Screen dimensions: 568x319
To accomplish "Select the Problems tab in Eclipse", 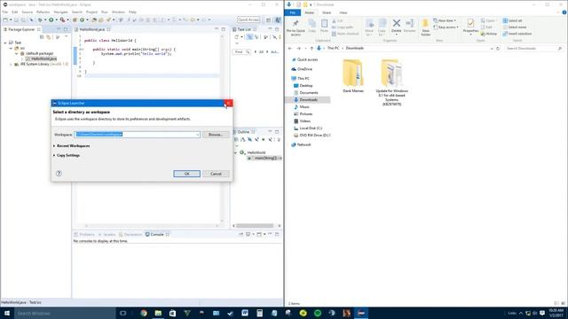I will pos(84,234).
